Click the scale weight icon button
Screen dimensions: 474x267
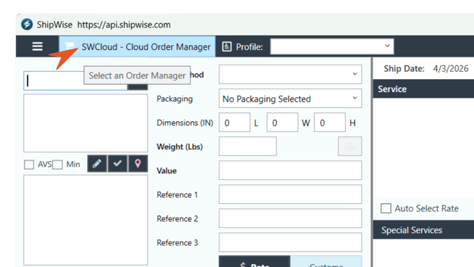tap(350, 147)
